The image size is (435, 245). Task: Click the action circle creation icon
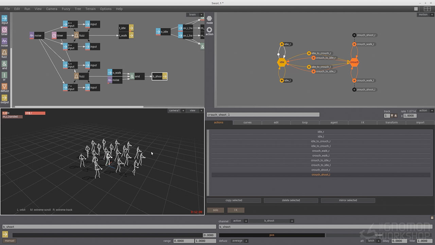[x=209, y=30]
